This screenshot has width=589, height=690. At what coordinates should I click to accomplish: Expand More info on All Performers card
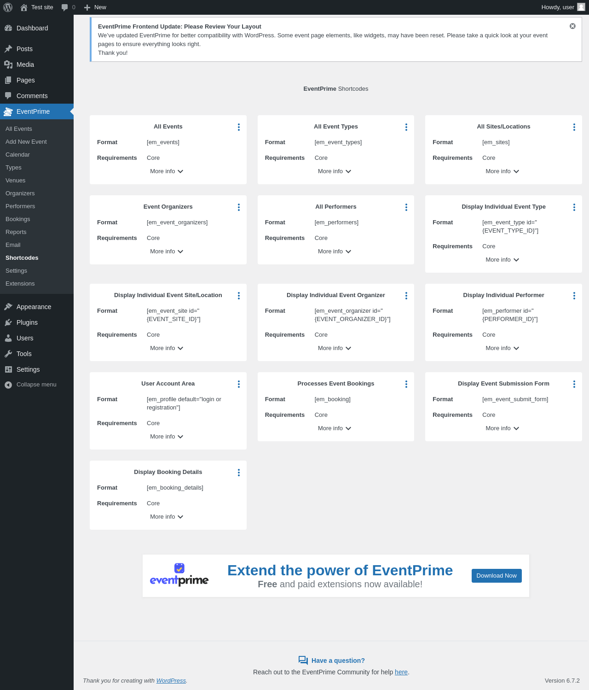tap(335, 251)
